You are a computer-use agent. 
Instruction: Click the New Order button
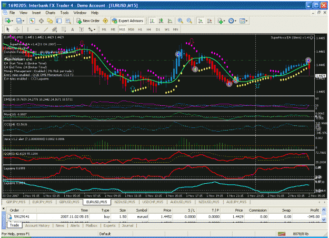point(88,21)
